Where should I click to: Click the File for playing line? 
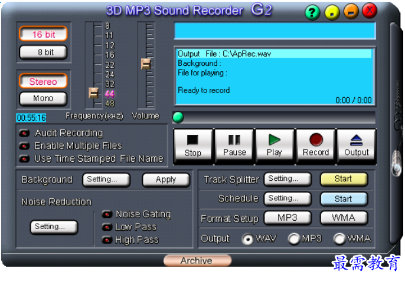(x=203, y=73)
